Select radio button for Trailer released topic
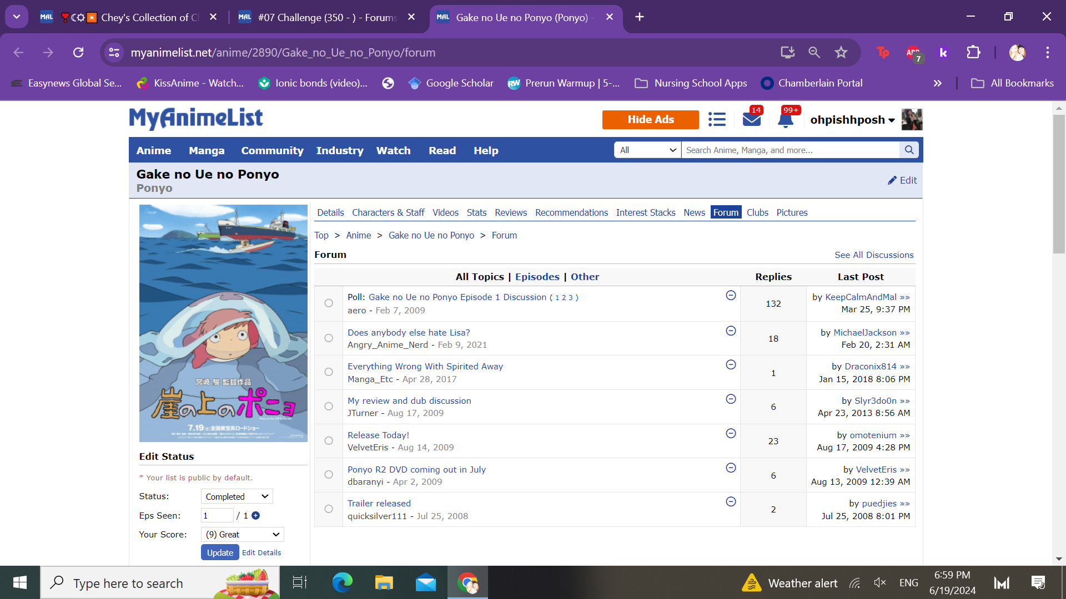Screen dimensions: 1066x599 [329, 509]
